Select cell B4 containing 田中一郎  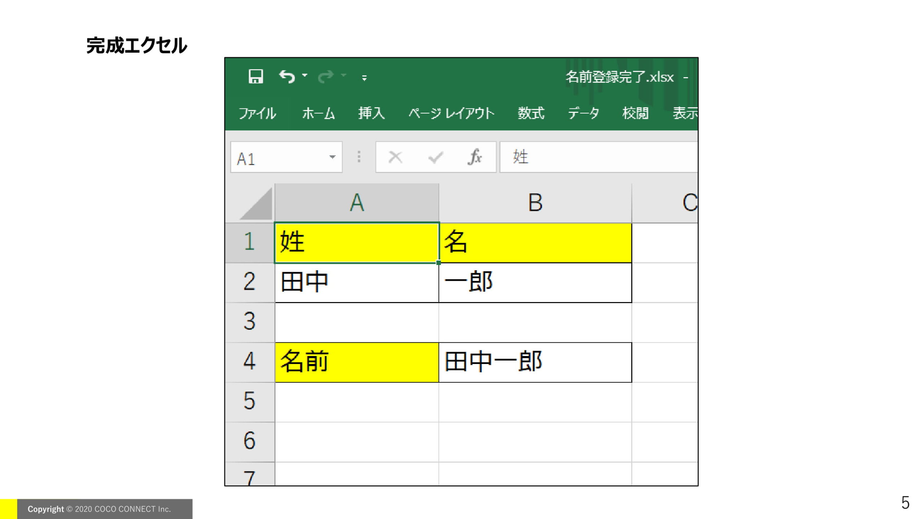pyautogui.click(x=535, y=362)
